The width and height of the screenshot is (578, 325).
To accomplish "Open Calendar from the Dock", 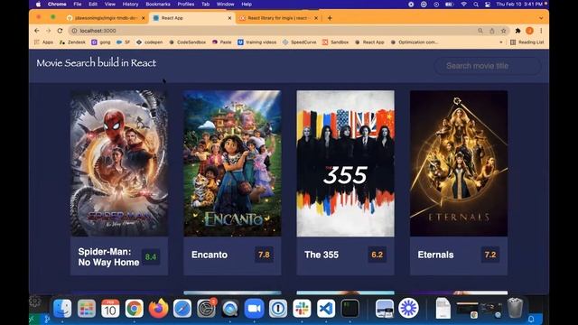I will (x=110, y=308).
